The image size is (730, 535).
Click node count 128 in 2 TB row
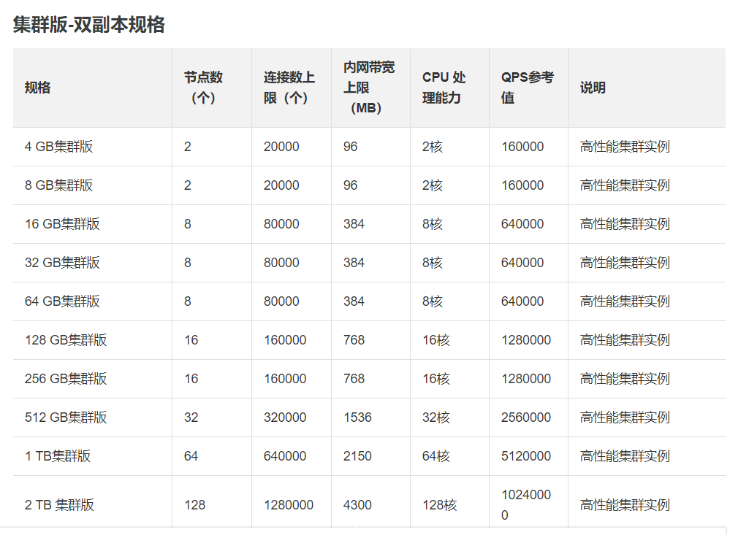[194, 505]
